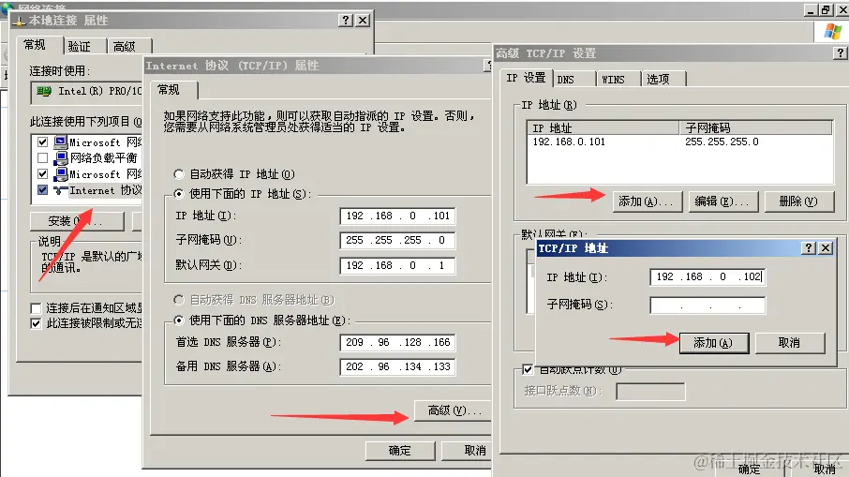
Task: Click 编辑(E)... button for IP address
Action: tap(722, 201)
